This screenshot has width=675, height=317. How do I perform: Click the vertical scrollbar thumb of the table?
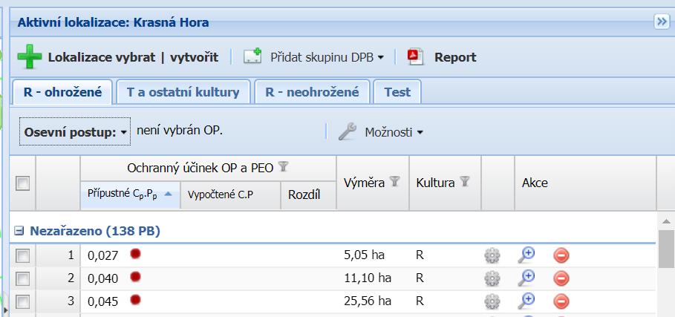[x=666, y=249]
